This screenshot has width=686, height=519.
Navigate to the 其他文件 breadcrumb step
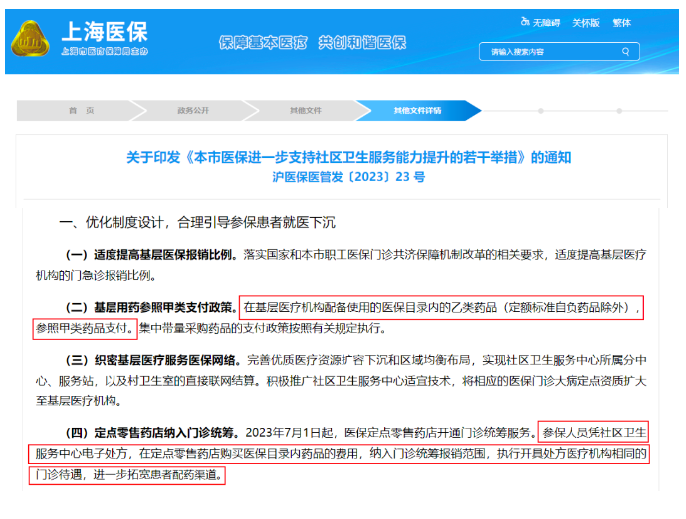click(305, 110)
